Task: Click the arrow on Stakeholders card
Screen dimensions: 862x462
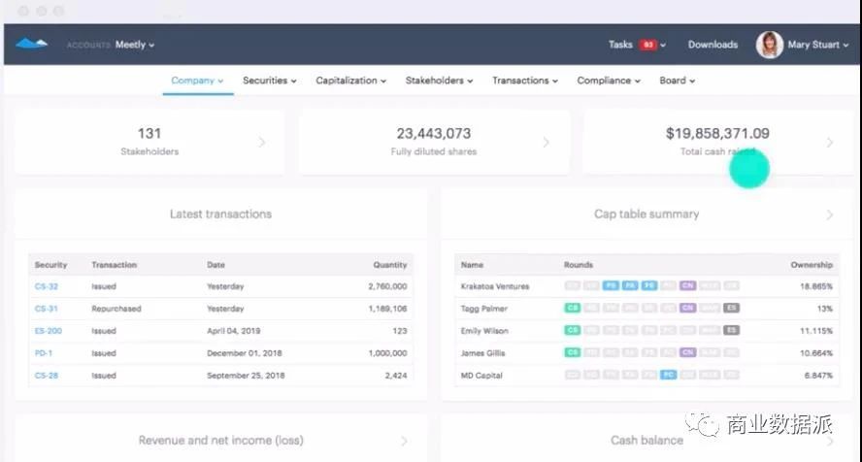Action: 262,143
